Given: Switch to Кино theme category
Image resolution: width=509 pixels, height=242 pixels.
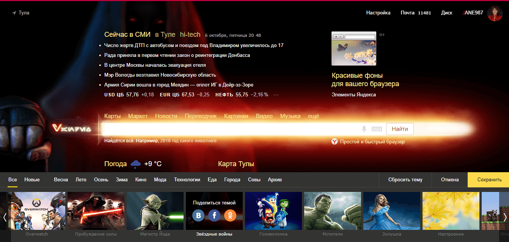Looking at the screenshot, I should (141, 180).
